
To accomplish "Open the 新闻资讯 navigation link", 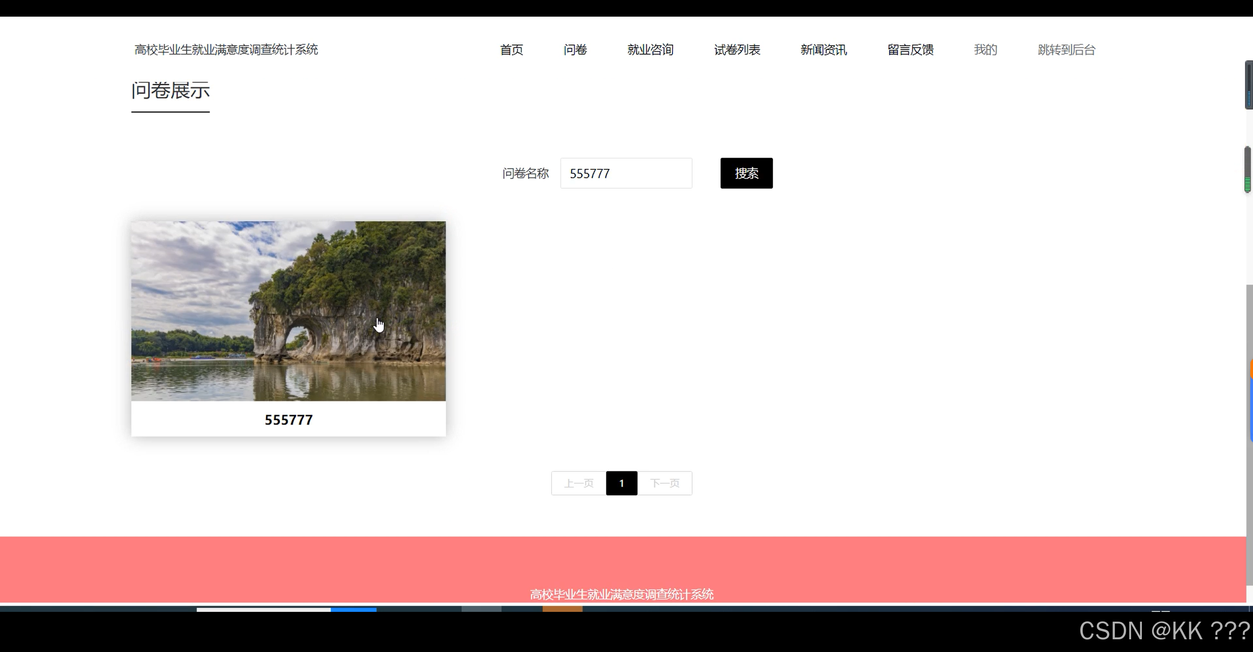I will tap(824, 49).
